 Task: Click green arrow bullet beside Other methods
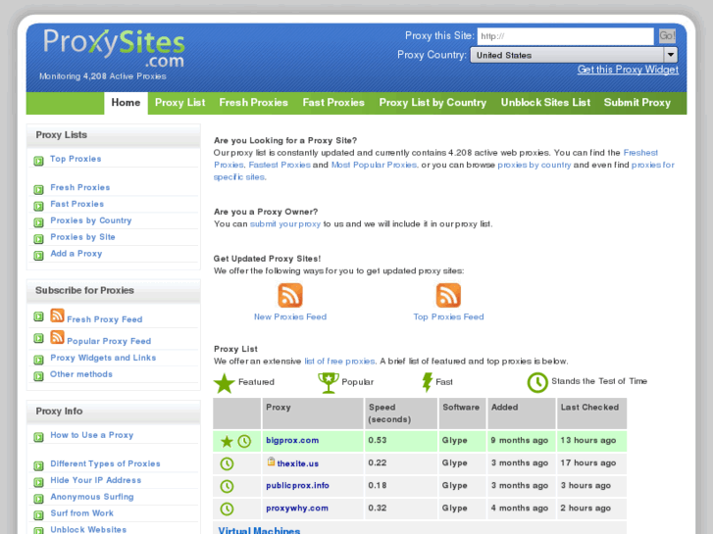[x=38, y=376]
